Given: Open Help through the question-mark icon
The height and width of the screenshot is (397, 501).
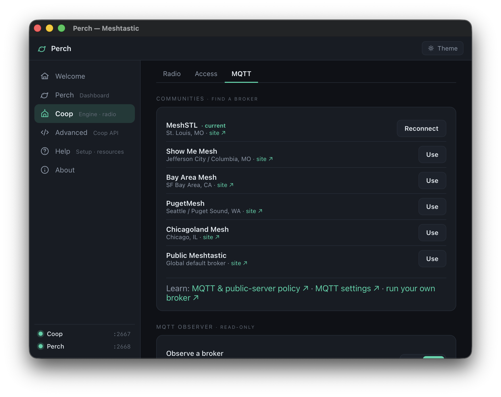Looking at the screenshot, I should coord(45,151).
